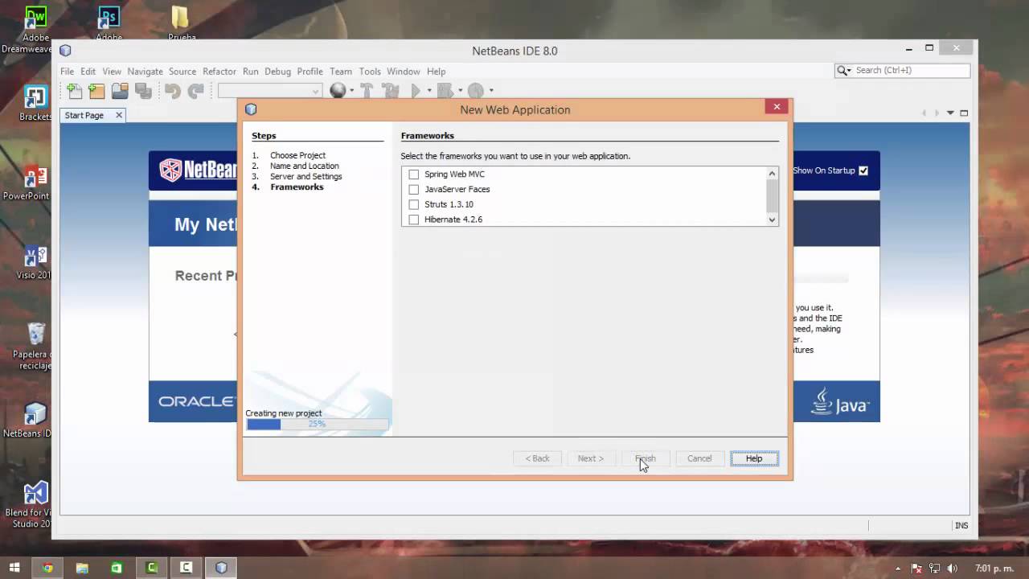1029x579 pixels.
Task: Select the Brackets desktop shortcut
Action: click(x=35, y=103)
